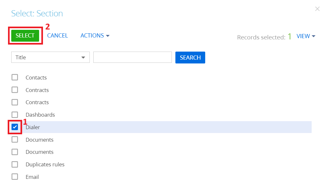Enable the Duplicates rules checkbox
The width and height of the screenshot is (328, 183).
(15, 164)
